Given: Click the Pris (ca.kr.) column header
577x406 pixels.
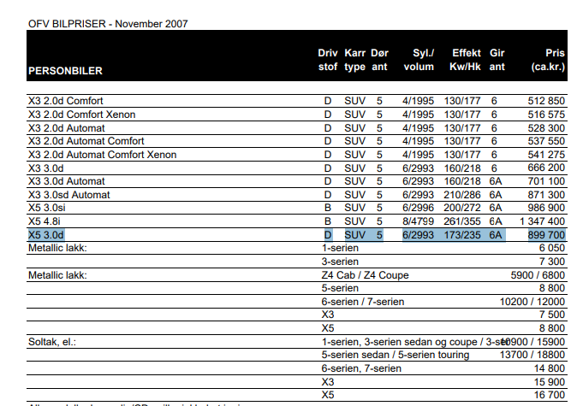Looking at the screenshot, I should point(547,60).
